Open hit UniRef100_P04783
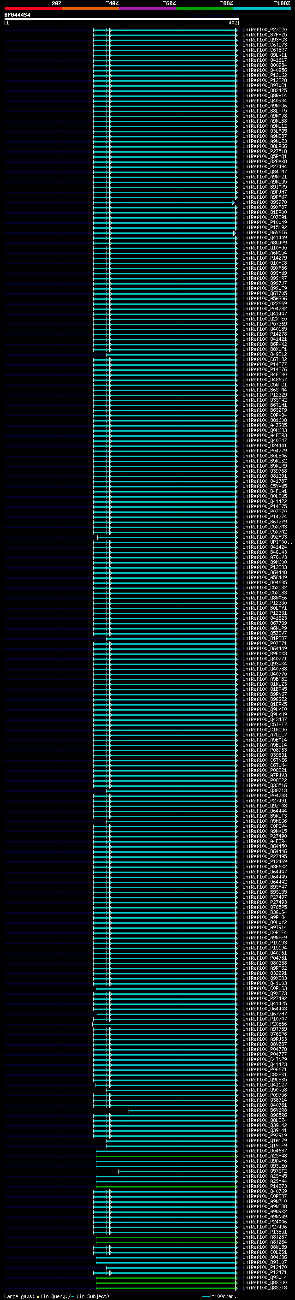 point(265,796)
